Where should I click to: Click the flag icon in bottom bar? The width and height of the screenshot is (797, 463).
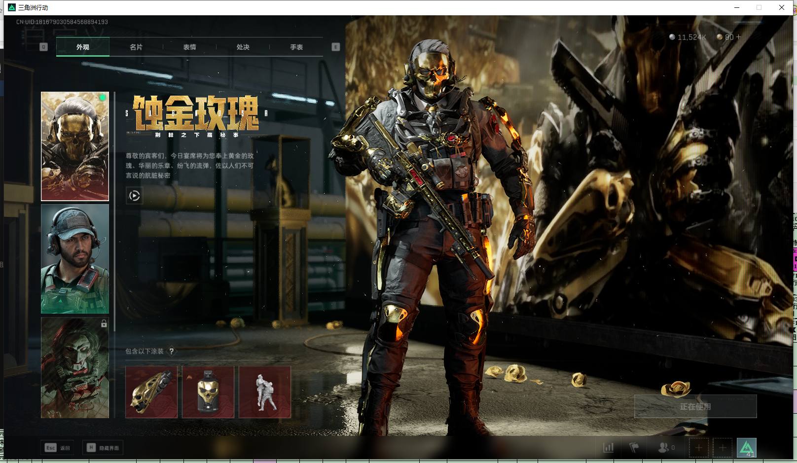pyautogui.click(x=634, y=448)
